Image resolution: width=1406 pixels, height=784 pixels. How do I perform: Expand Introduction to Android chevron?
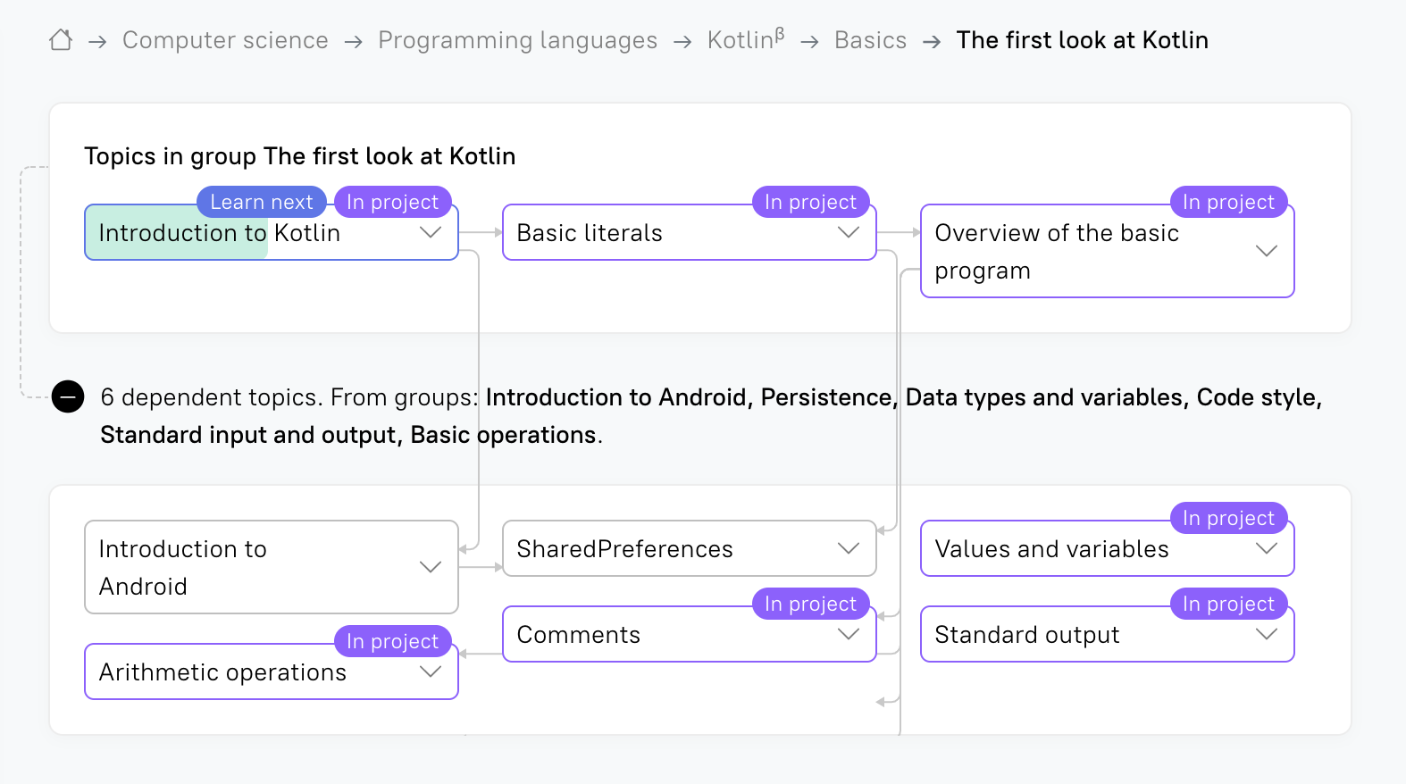[x=431, y=567]
